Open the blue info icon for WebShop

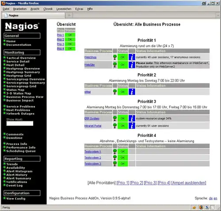tap(132, 57)
